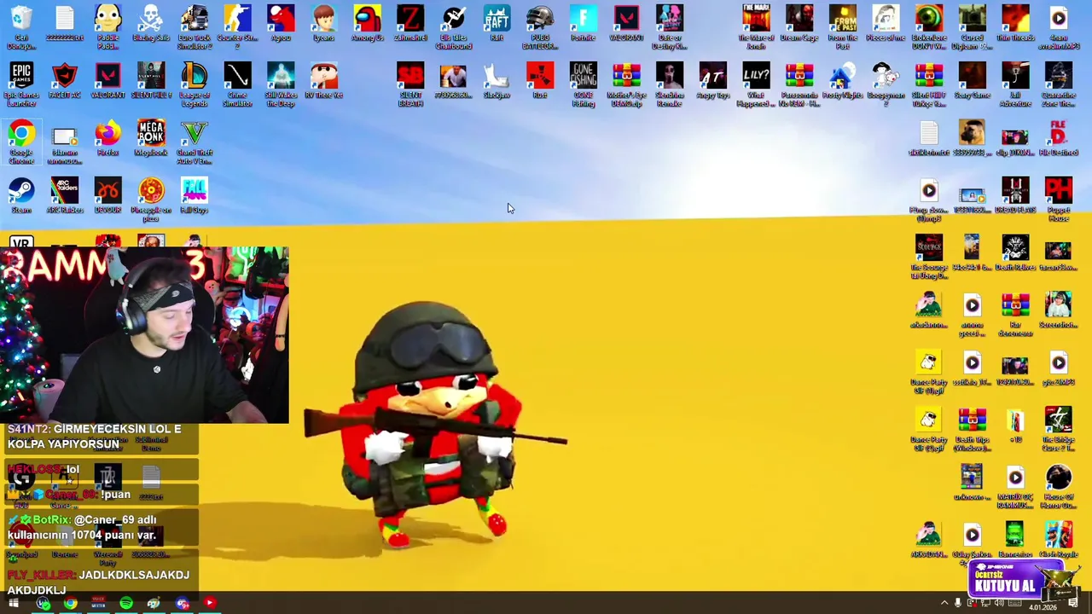Open Euro Truck Simulator 2 shortcut
The height and width of the screenshot is (614, 1092).
coord(195,26)
